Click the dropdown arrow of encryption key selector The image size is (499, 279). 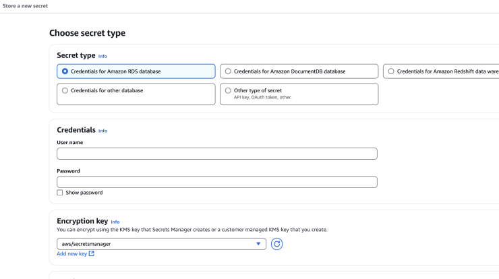pos(258,244)
